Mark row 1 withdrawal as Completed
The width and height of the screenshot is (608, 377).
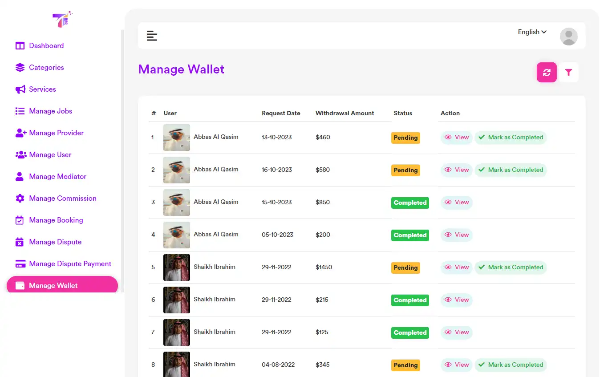pyautogui.click(x=511, y=138)
